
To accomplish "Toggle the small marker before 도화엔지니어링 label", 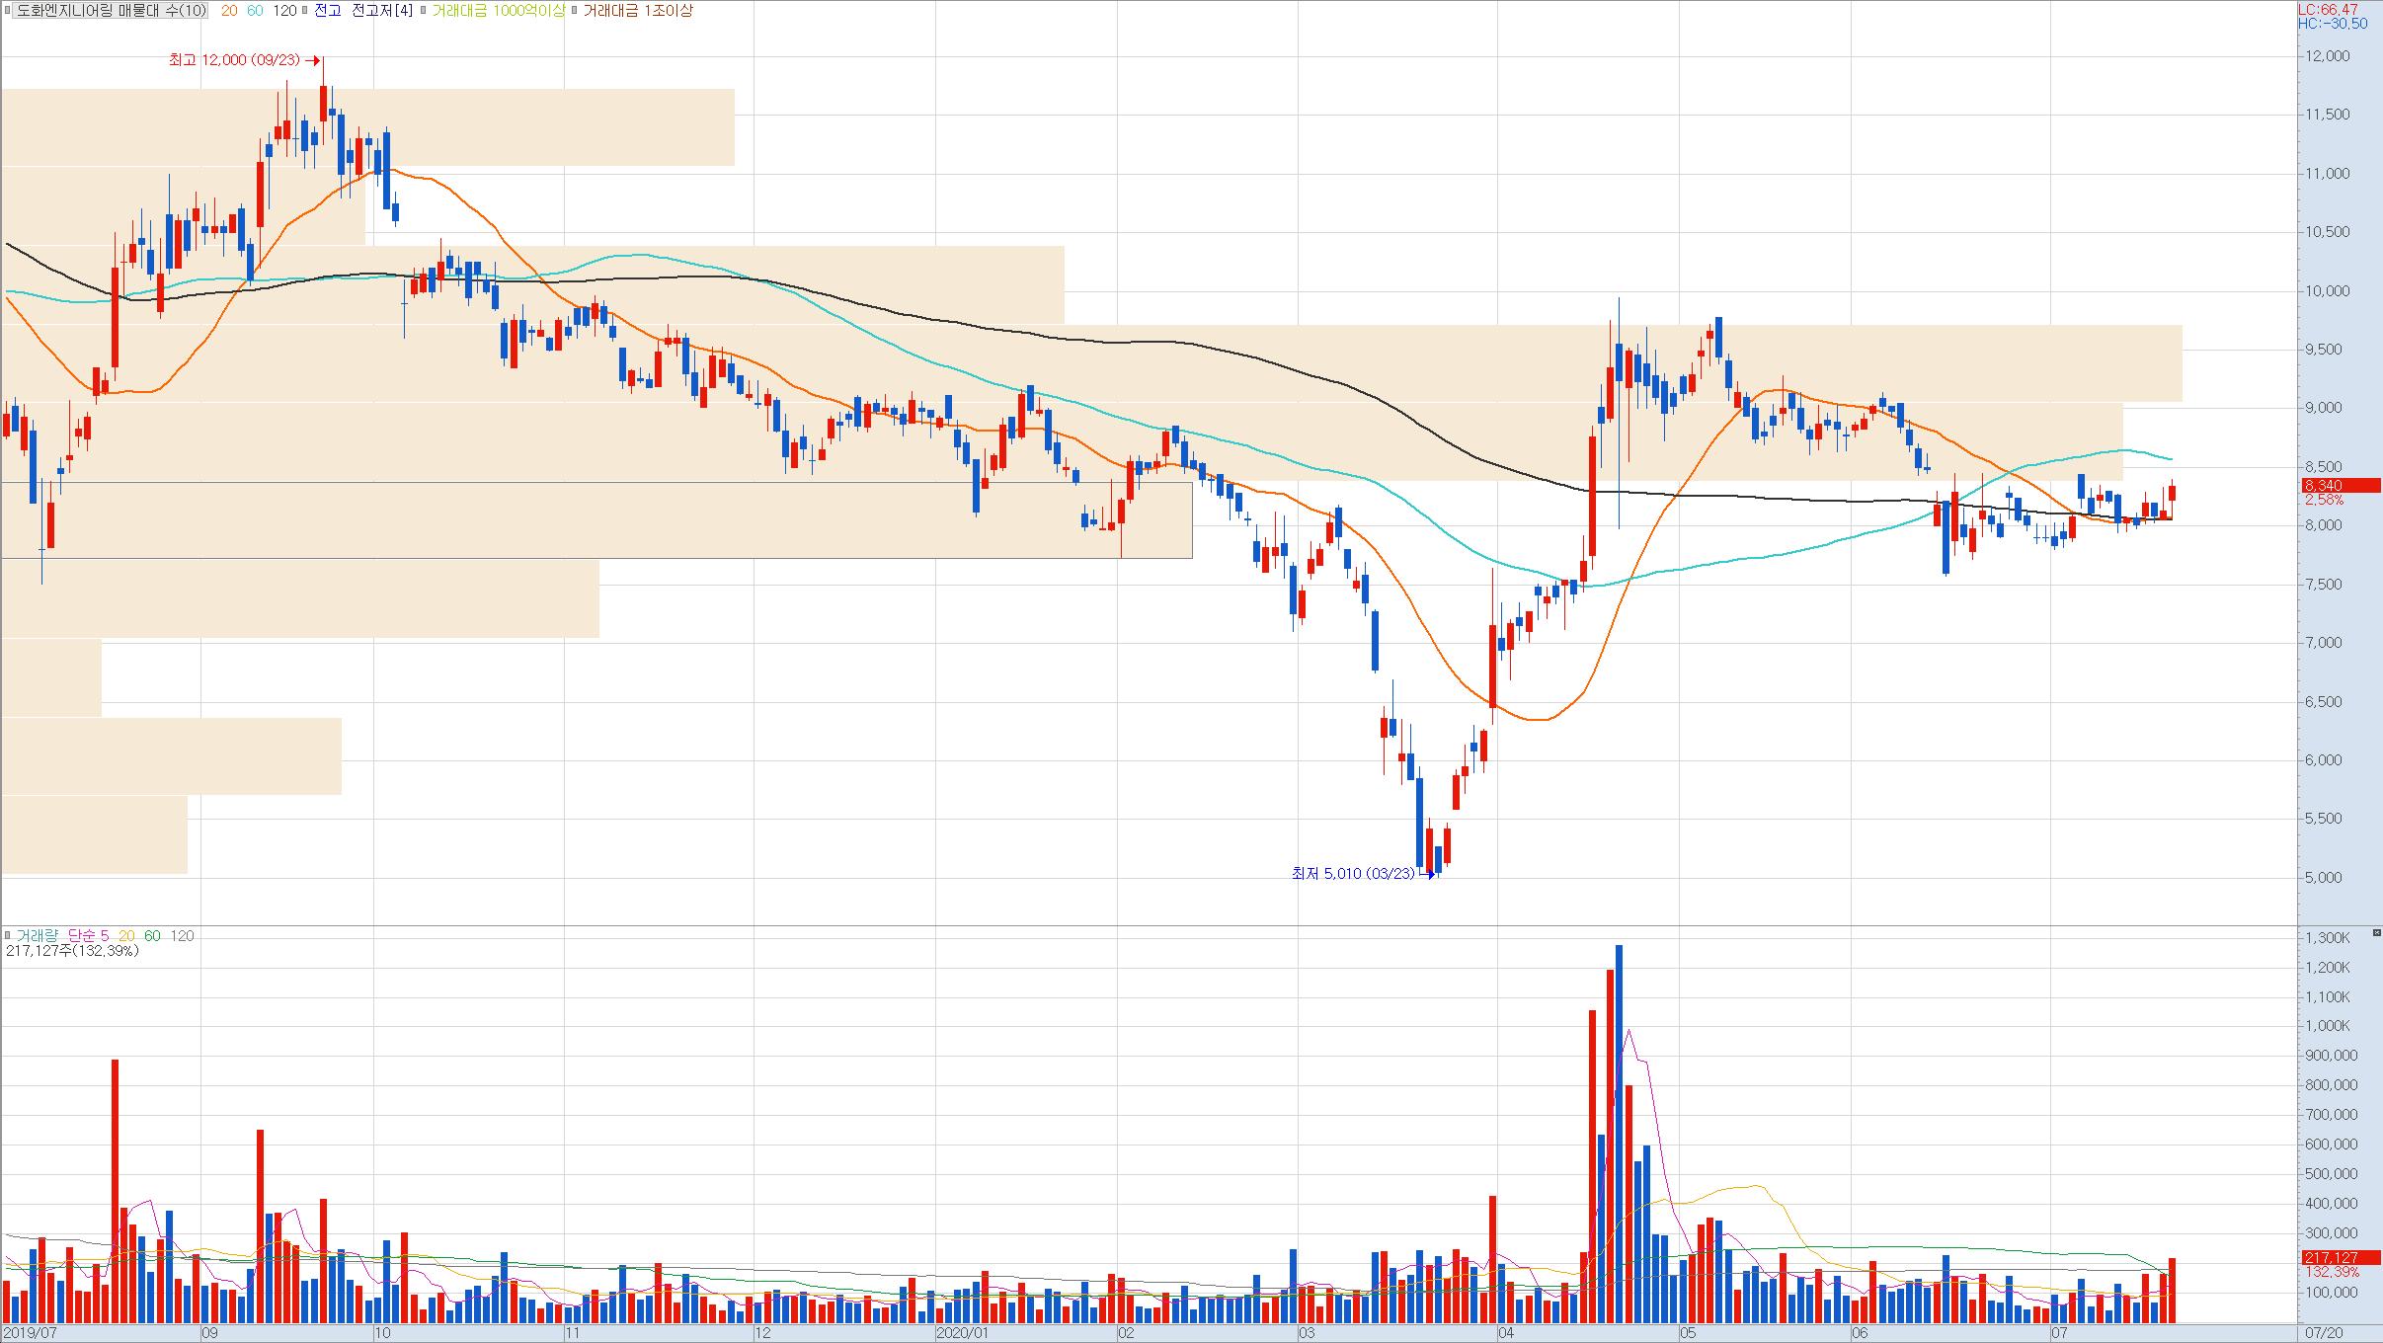I will 8,11.
